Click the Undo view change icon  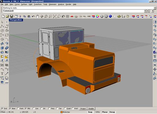63,16
